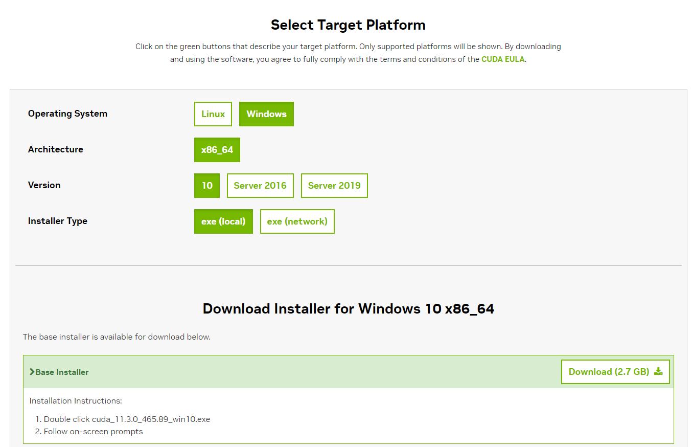The image size is (693, 447).
Task: Click the download arrow icon on Download button
Action: [x=658, y=372]
